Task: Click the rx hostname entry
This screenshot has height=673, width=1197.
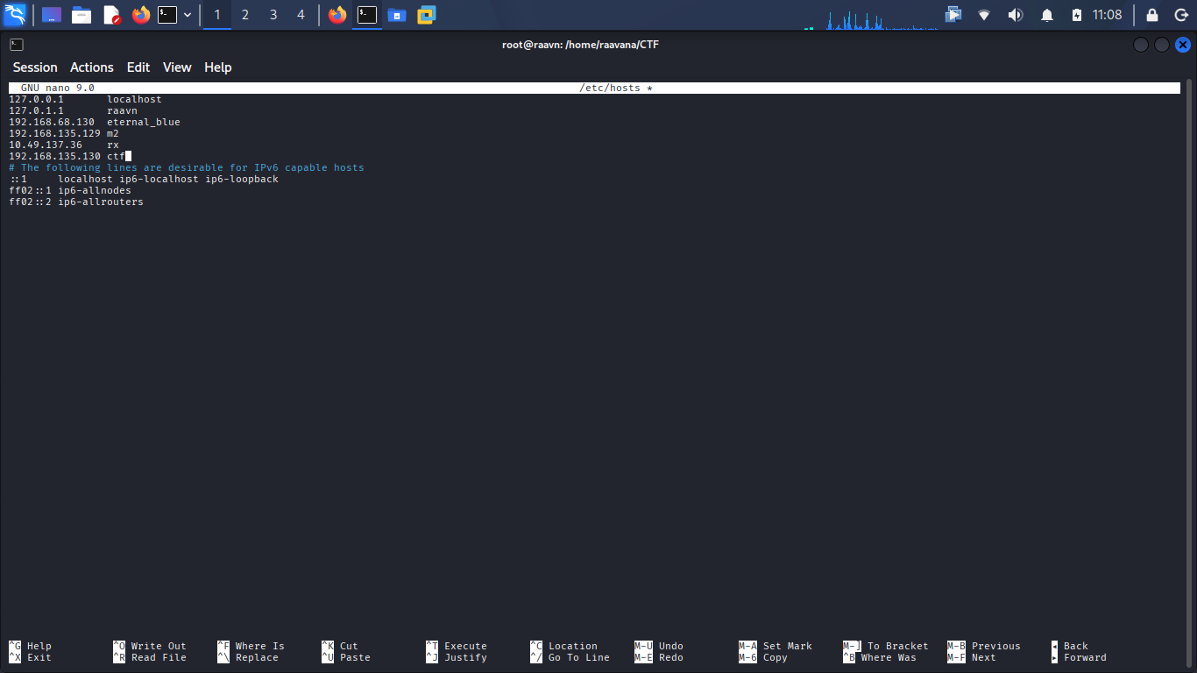Action: pos(113,145)
